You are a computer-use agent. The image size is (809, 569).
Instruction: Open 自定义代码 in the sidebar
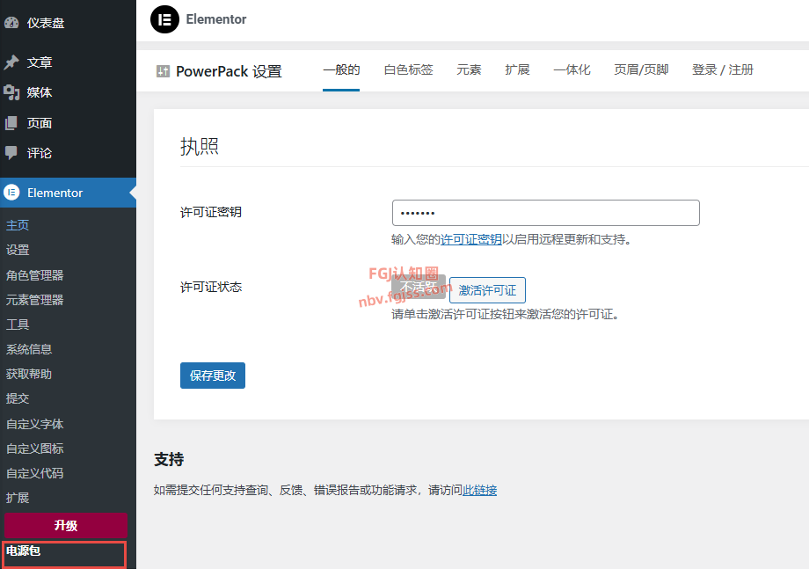pos(34,473)
